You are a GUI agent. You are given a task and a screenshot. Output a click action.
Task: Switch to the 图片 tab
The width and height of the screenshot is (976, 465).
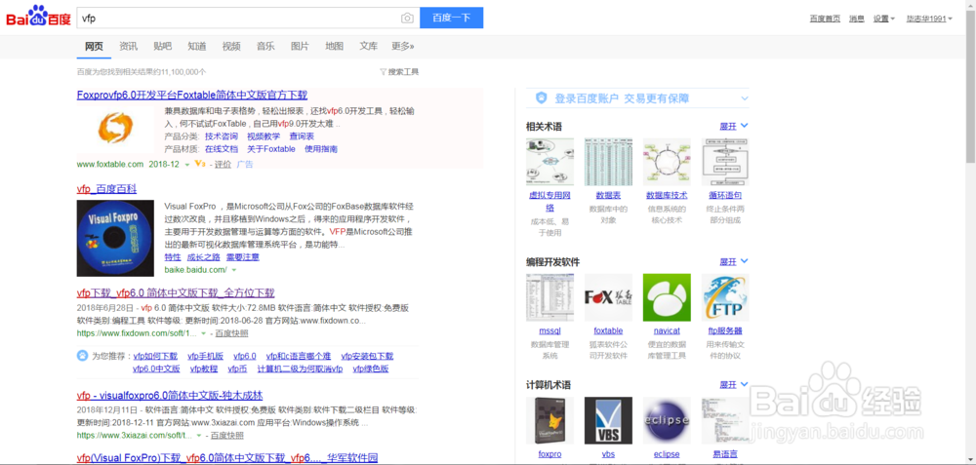[x=300, y=46]
